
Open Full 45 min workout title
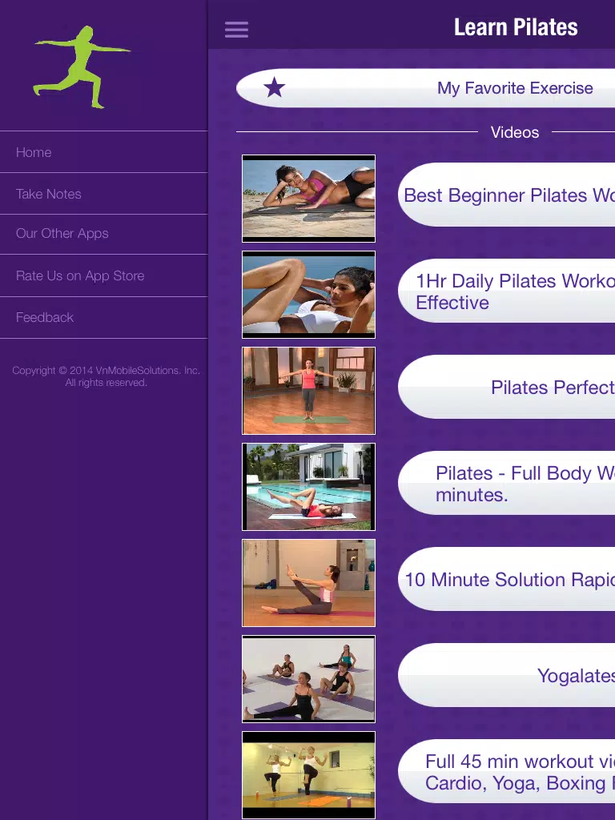(x=506, y=771)
